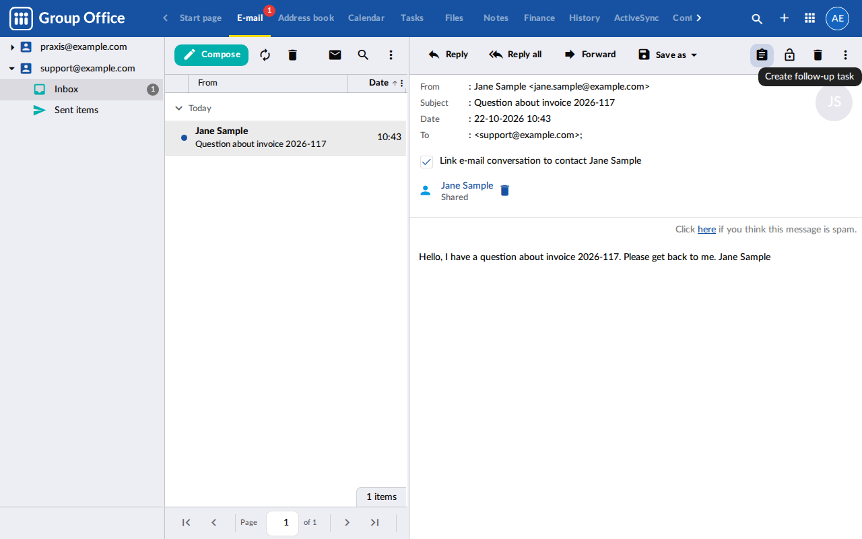Open the AE user avatar menu
The height and width of the screenshot is (539, 862).
pyautogui.click(x=838, y=18)
